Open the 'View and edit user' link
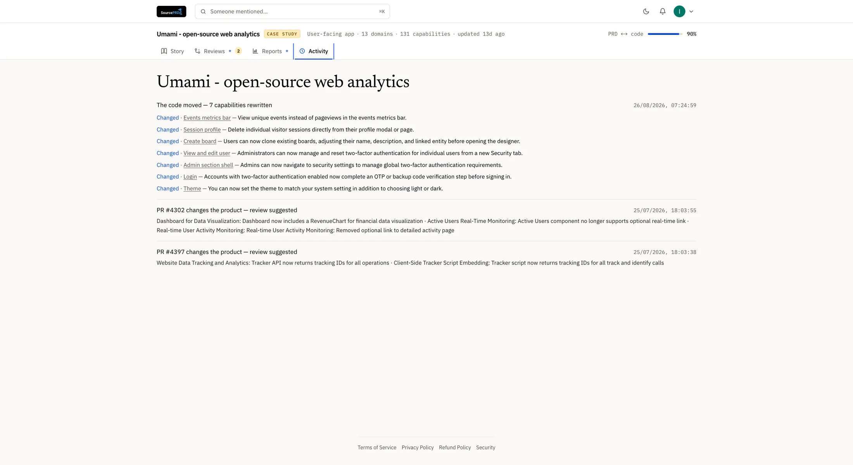 207,153
